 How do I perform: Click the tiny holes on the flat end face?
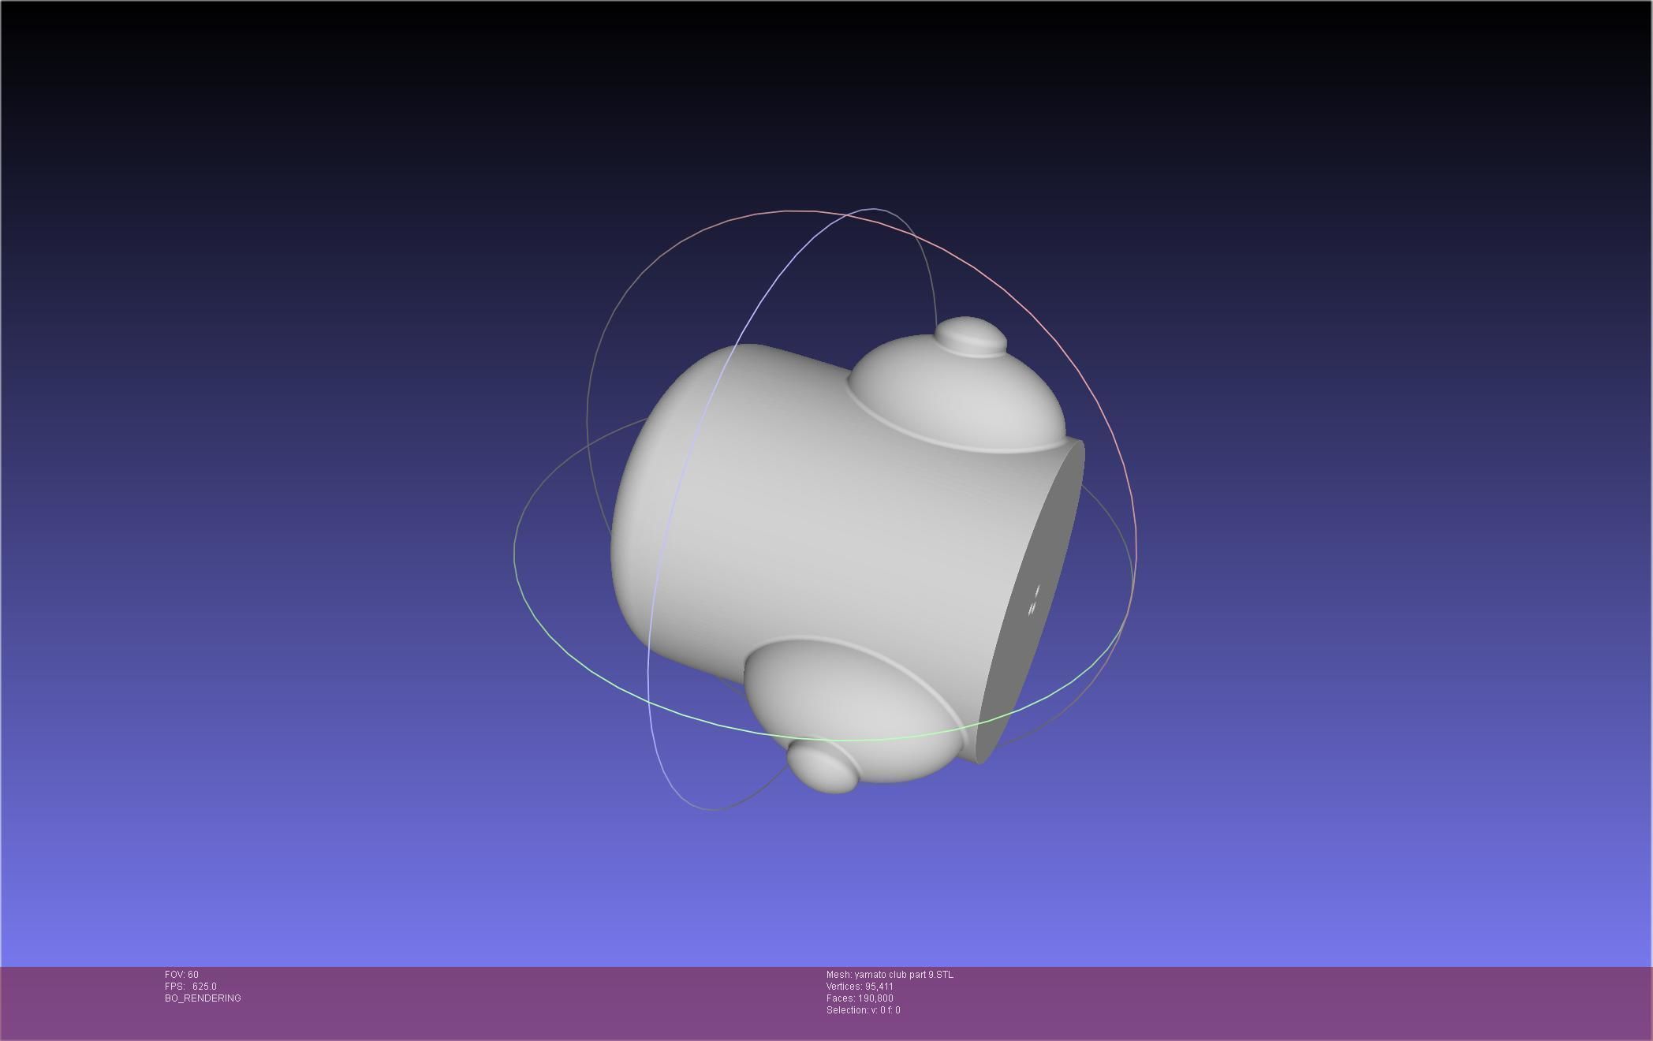(1034, 601)
